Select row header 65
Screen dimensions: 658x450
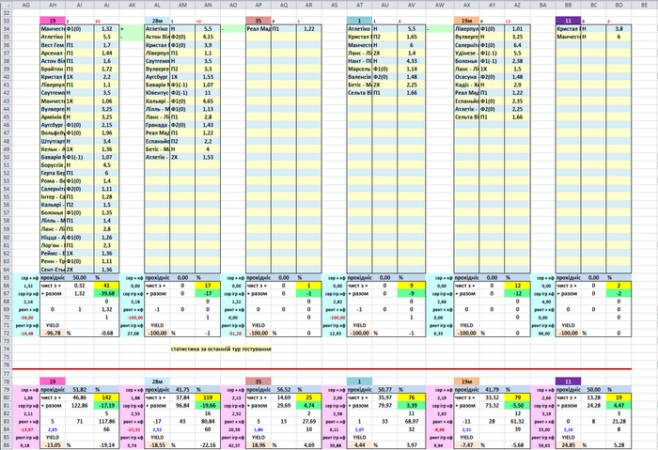click(7, 277)
